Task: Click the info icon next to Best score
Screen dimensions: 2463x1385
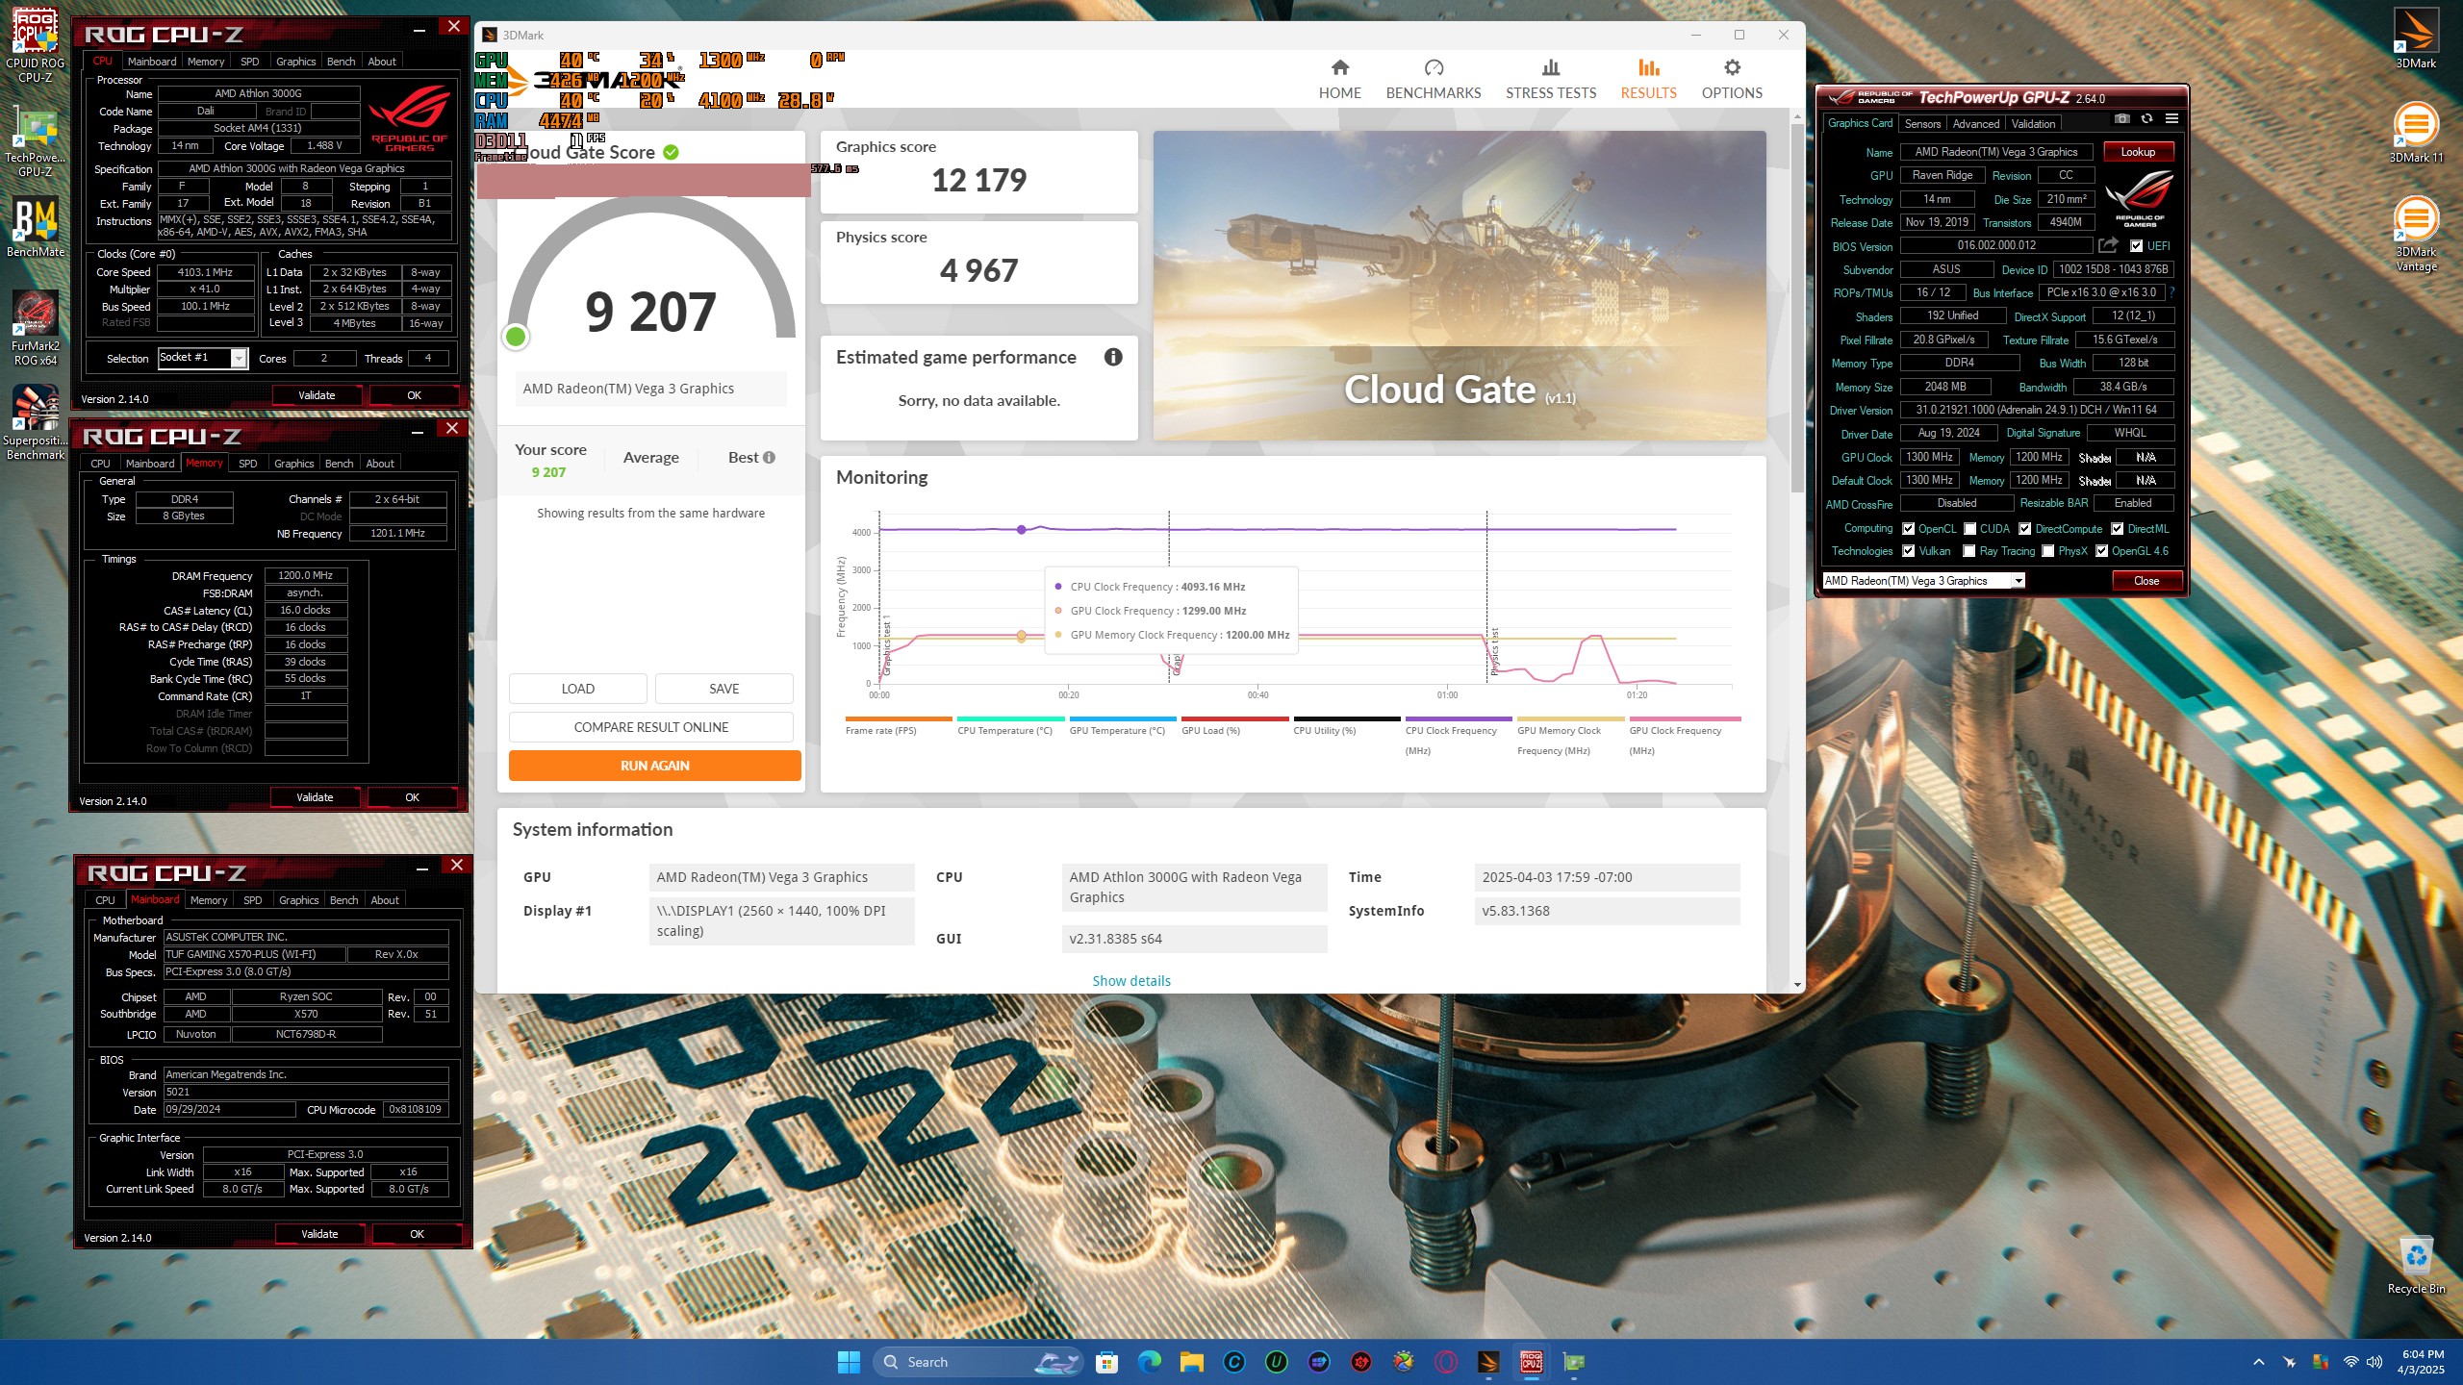Action: point(769,458)
